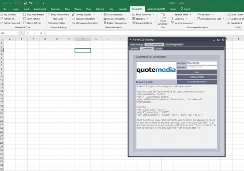The width and height of the screenshot is (244, 171).
Task: Switch to the Intrinio subtab
Action: click(158, 49)
